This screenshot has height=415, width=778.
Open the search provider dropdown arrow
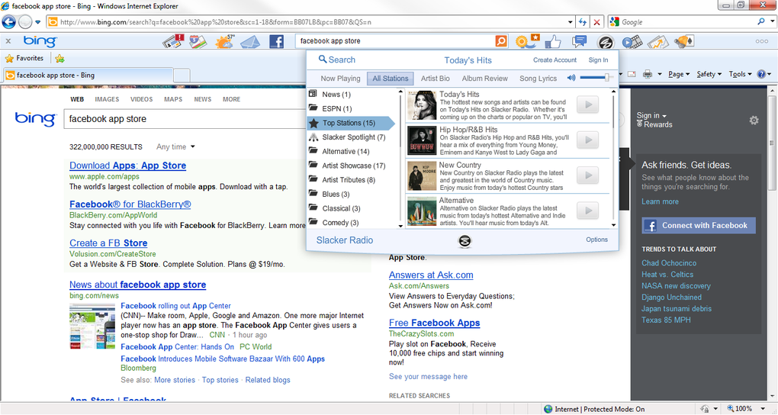772,22
